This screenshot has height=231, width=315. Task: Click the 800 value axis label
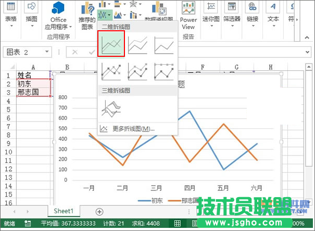point(62,98)
